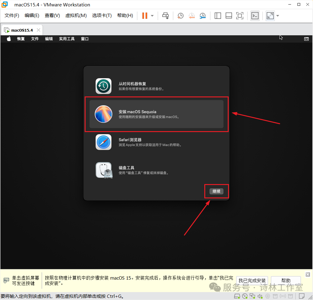
Task: Click the greyed-out webcam device icon
Action: coord(268,296)
